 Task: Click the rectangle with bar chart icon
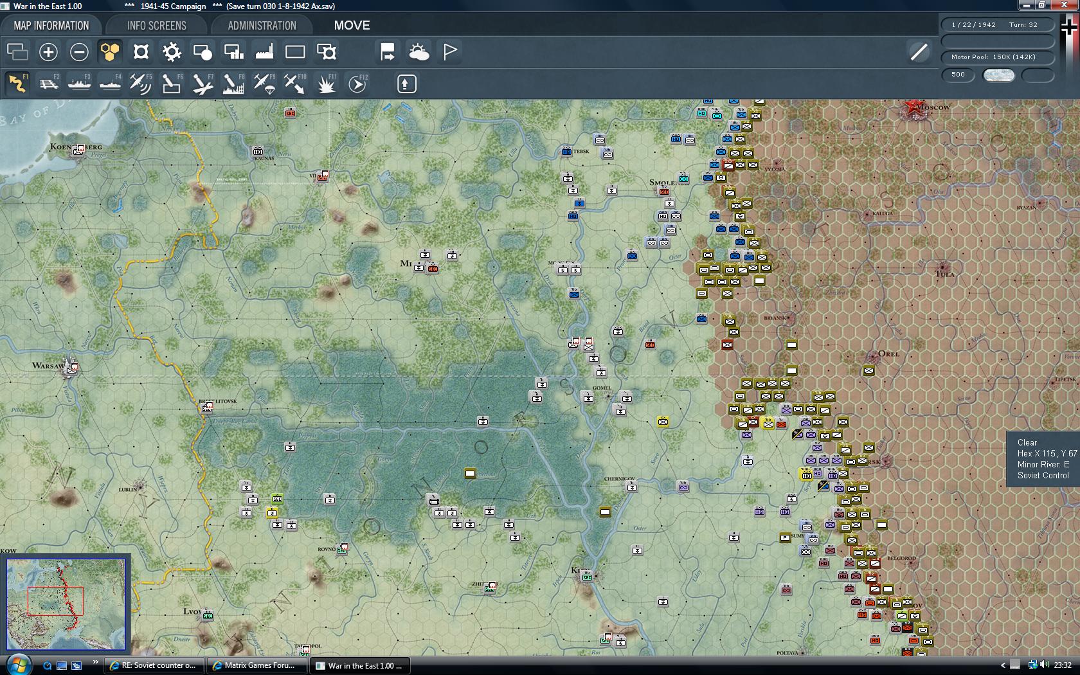click(233, 52)
